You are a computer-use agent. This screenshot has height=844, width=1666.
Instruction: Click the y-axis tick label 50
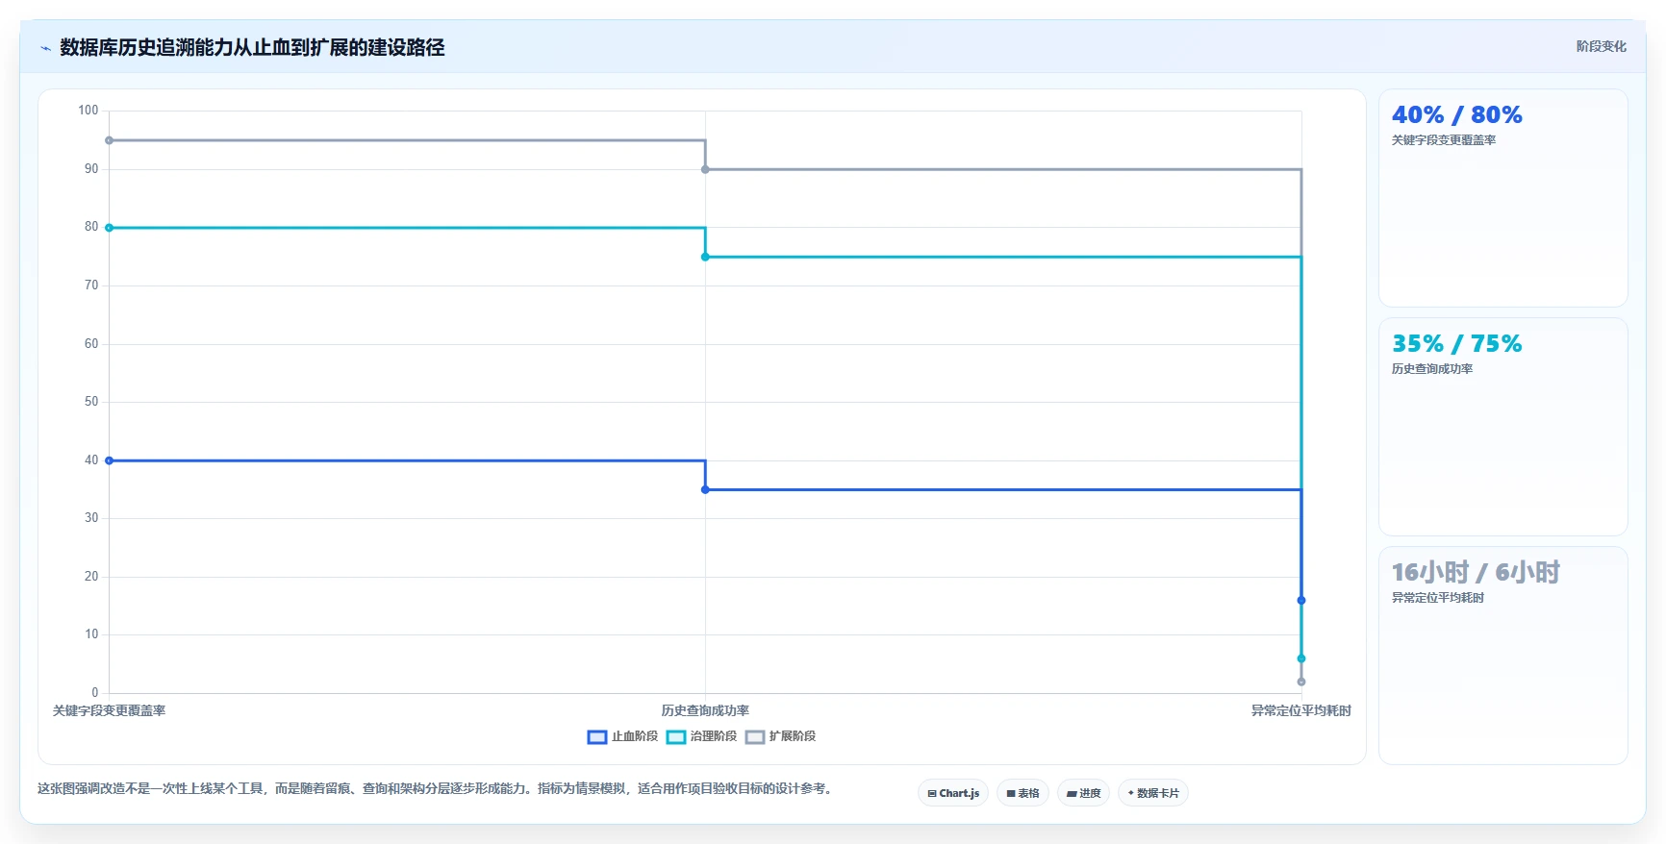91,402
